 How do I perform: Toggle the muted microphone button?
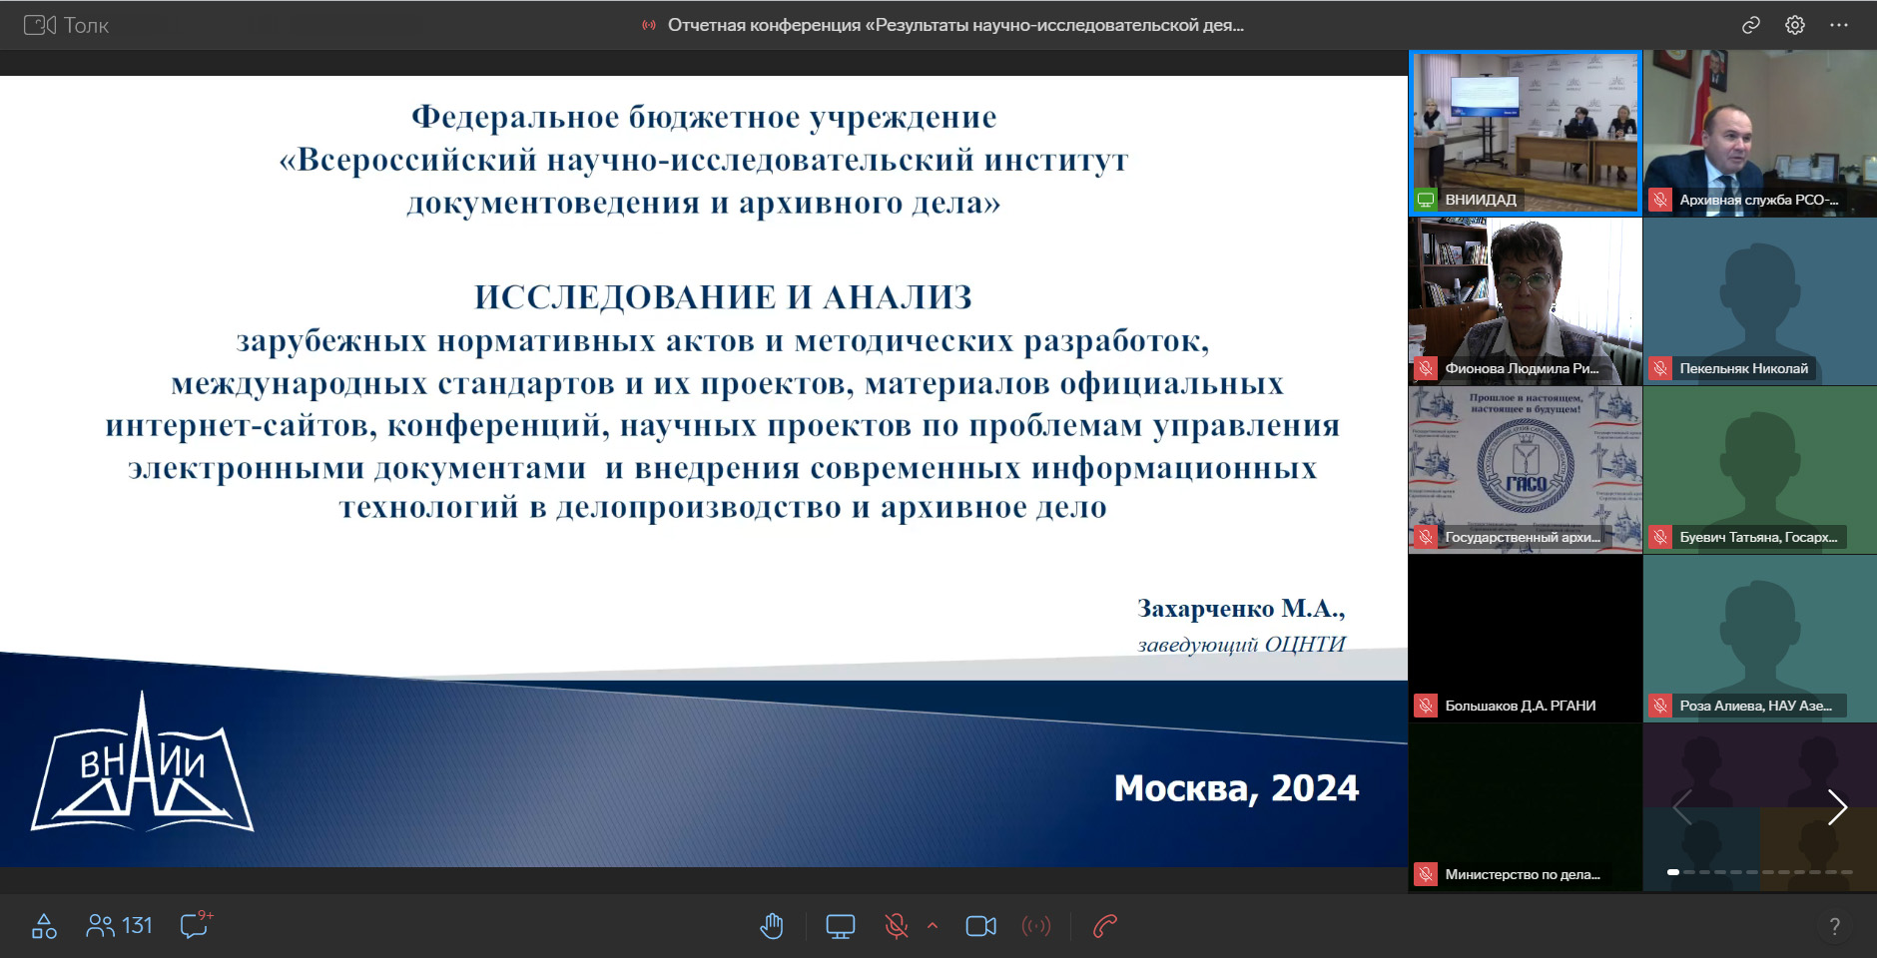point(896,926)
